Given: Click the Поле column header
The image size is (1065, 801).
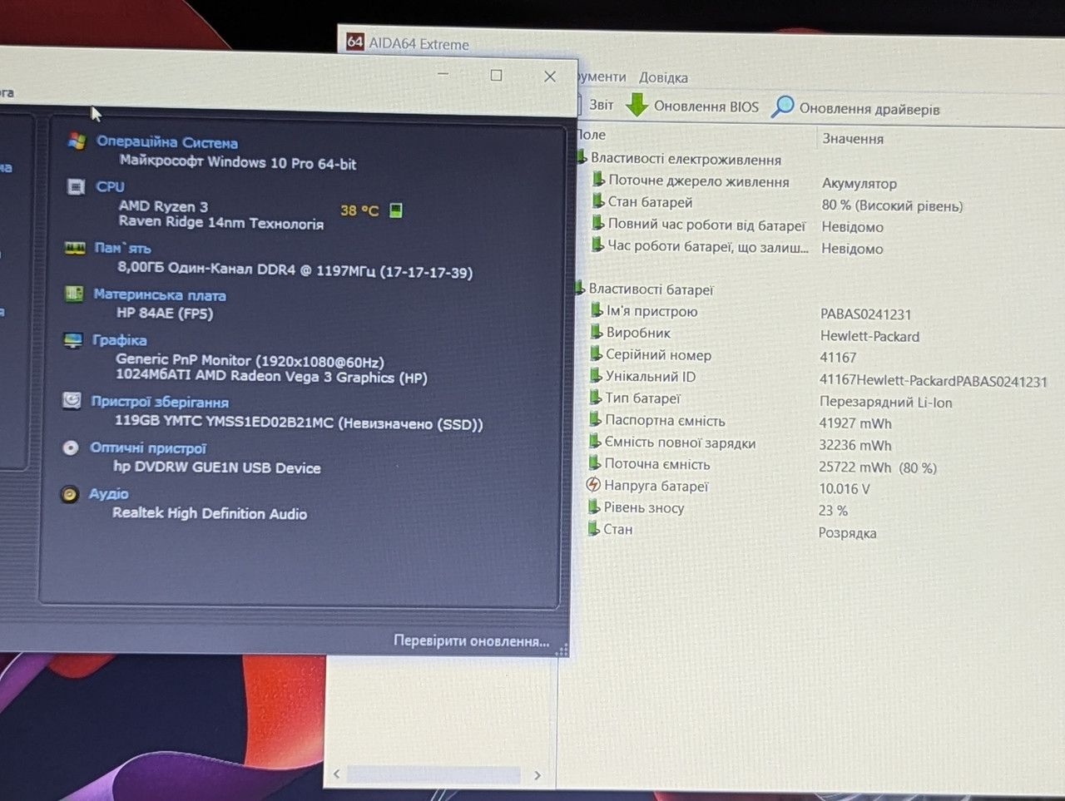Looking at the screenshot, I should click(592, 135).
